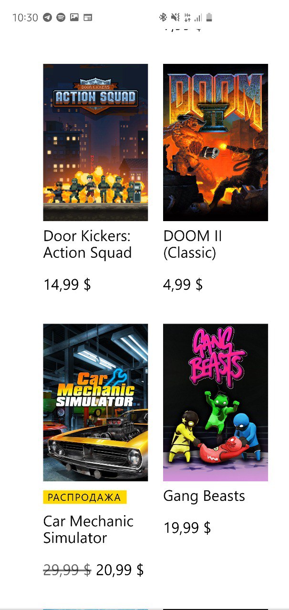The width and height of the screenshot is (289, 610).
Task: Tap the muted sound status icon
Action: coord(175,18)
